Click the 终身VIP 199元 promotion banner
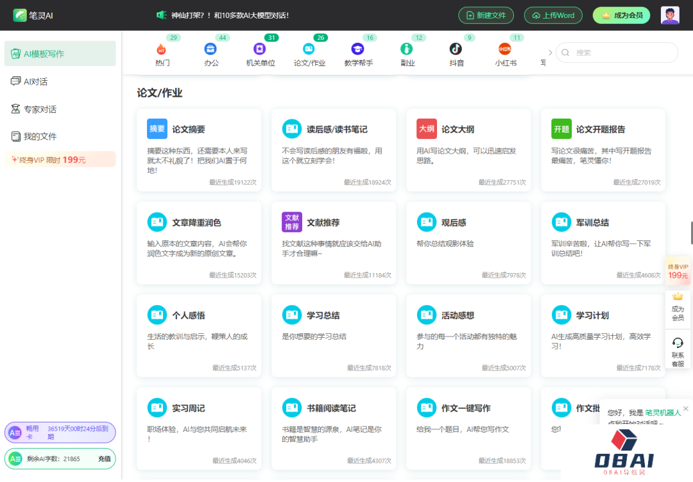Screen dimensions: 693x482 click(x=60, y=158)
